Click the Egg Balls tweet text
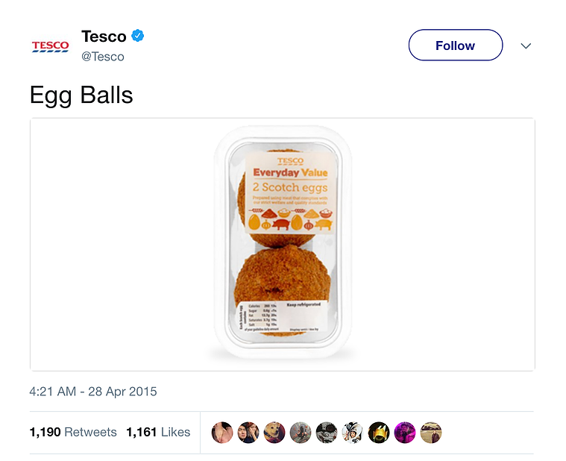Viewport: 566px width, 461px height. coord(81,95)
